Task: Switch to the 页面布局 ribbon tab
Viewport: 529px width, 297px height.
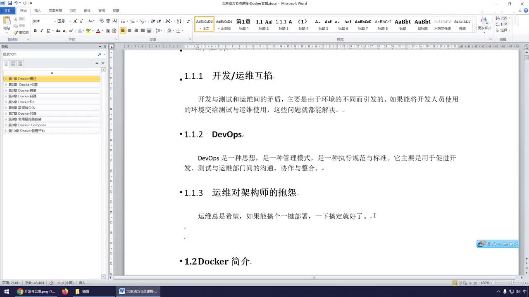Action: click(55, 11)
